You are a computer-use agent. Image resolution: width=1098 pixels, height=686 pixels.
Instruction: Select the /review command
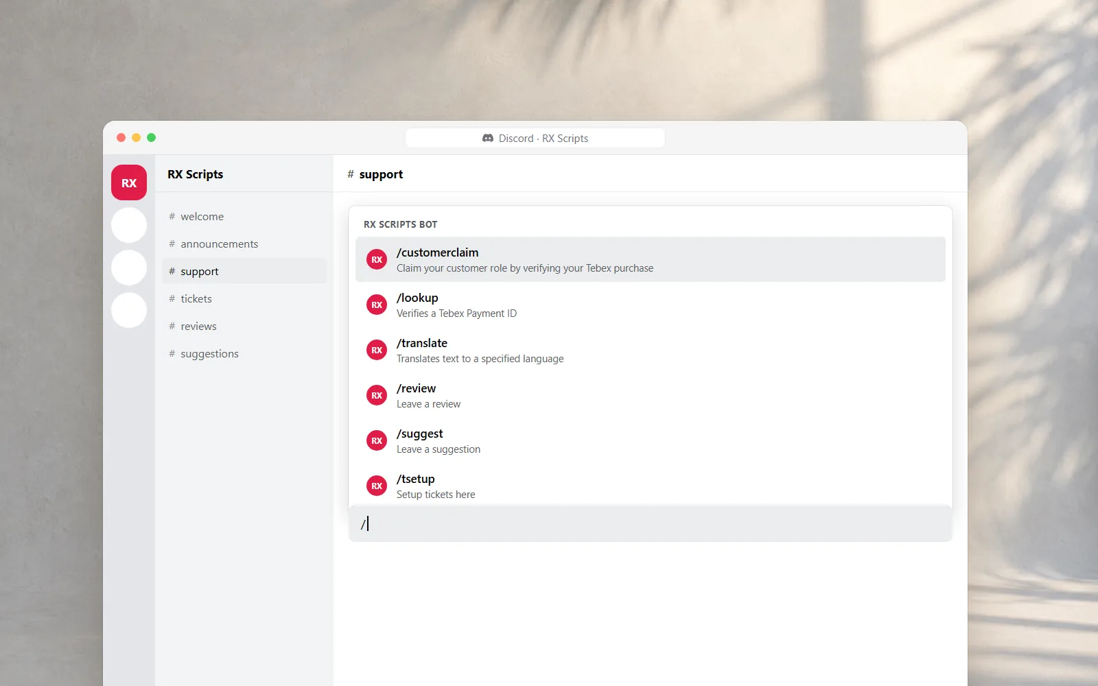[651, 395]
